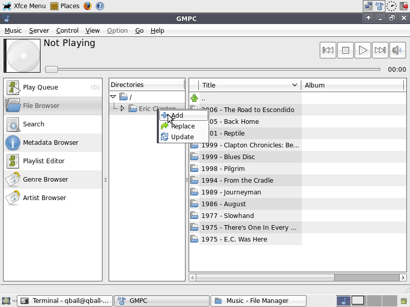This screenshot has height=307, width=410.
Task: Expand the Eric Clapton directory triangle
Action: point(122,108)
